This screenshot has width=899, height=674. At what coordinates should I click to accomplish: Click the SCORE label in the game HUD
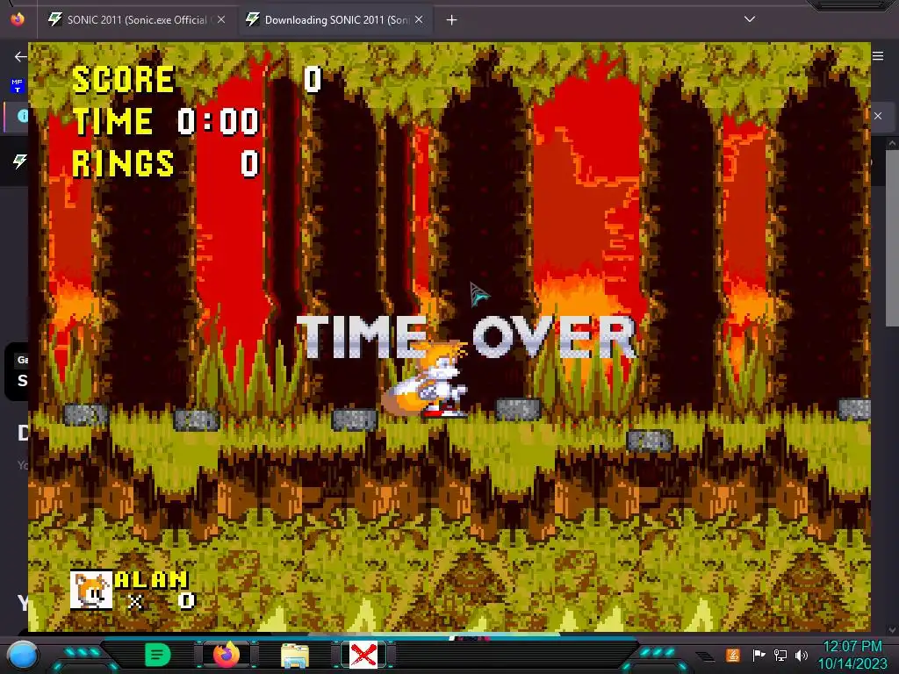[x=123, y=80]
